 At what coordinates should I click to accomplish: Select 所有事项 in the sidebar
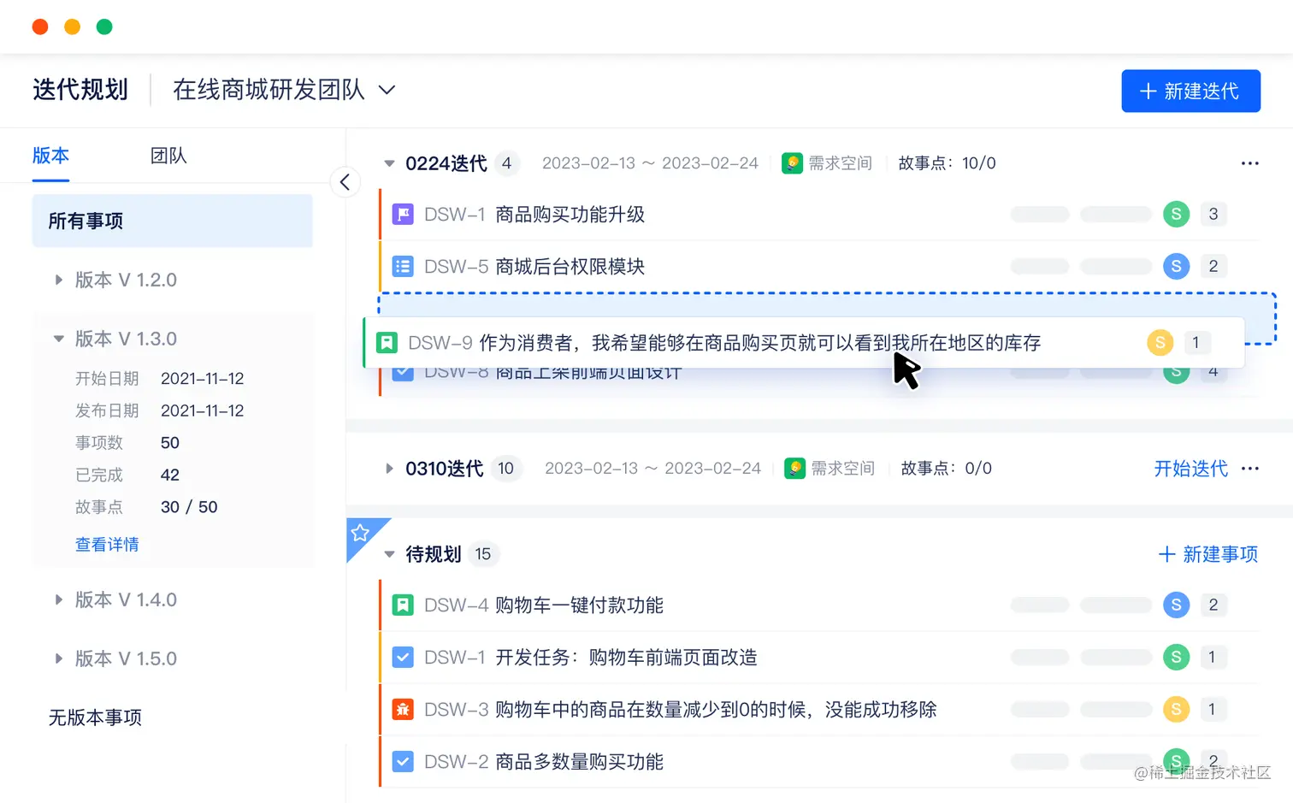(173, 221)
